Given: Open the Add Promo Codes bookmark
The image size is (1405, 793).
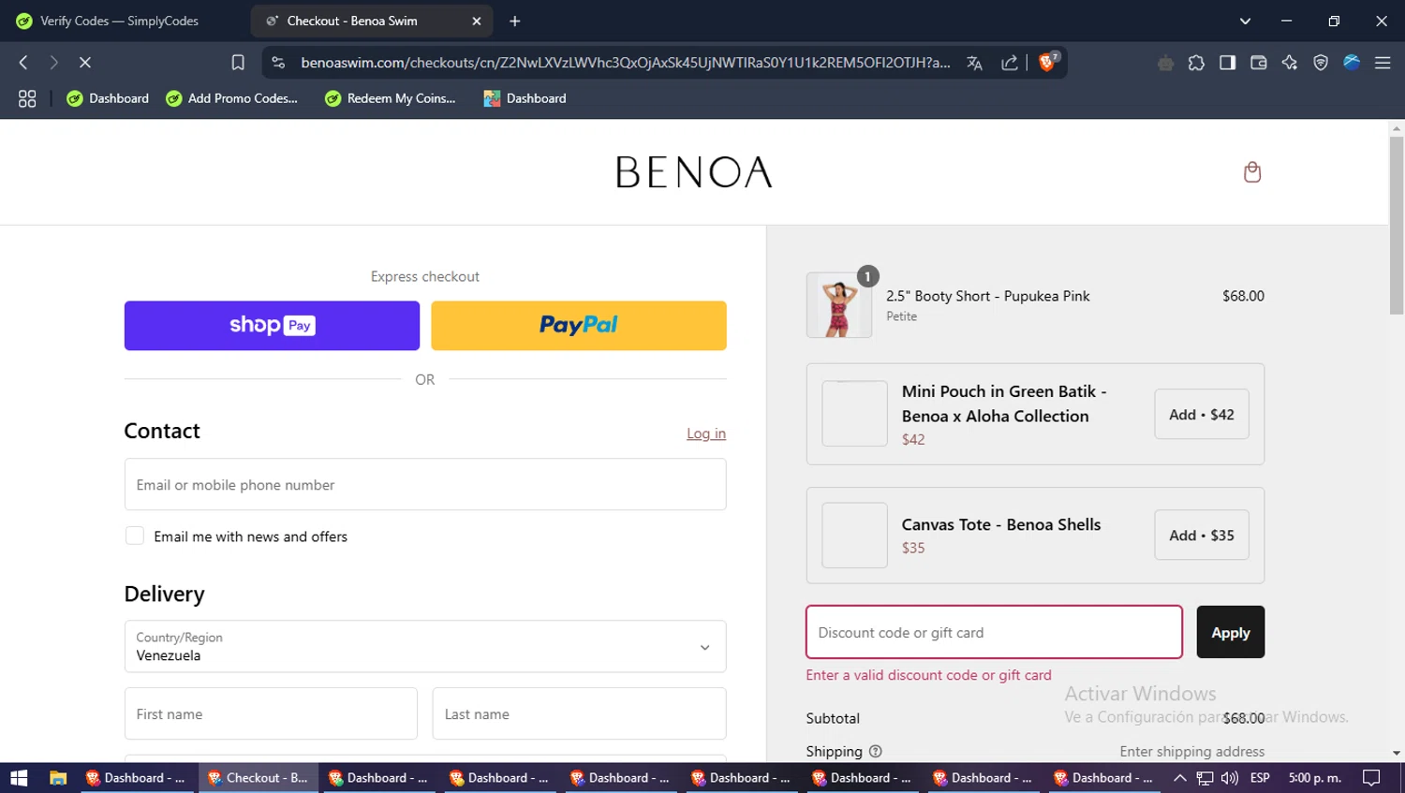Looking at the screenshot, I should pyautogui.click(x=231, y=98).
